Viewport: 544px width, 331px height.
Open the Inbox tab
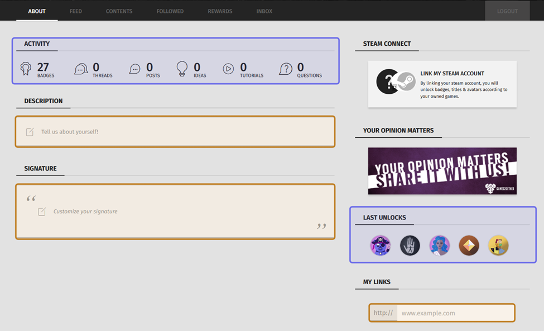264,11
